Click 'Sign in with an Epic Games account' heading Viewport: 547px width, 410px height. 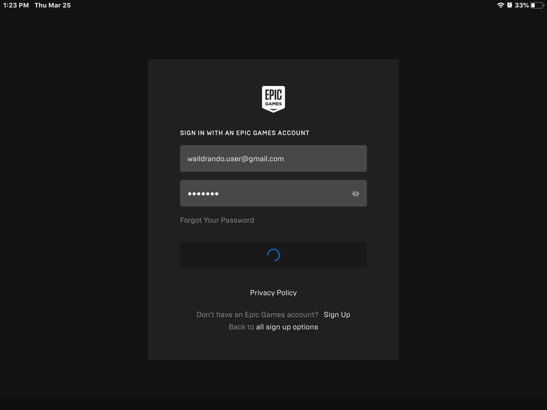[245, 133]
